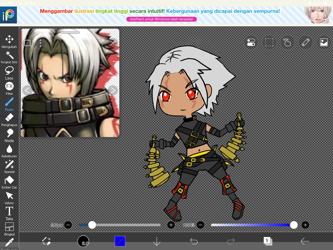Open the material image icon
This screenshot has width=333, height=250.
324,42
